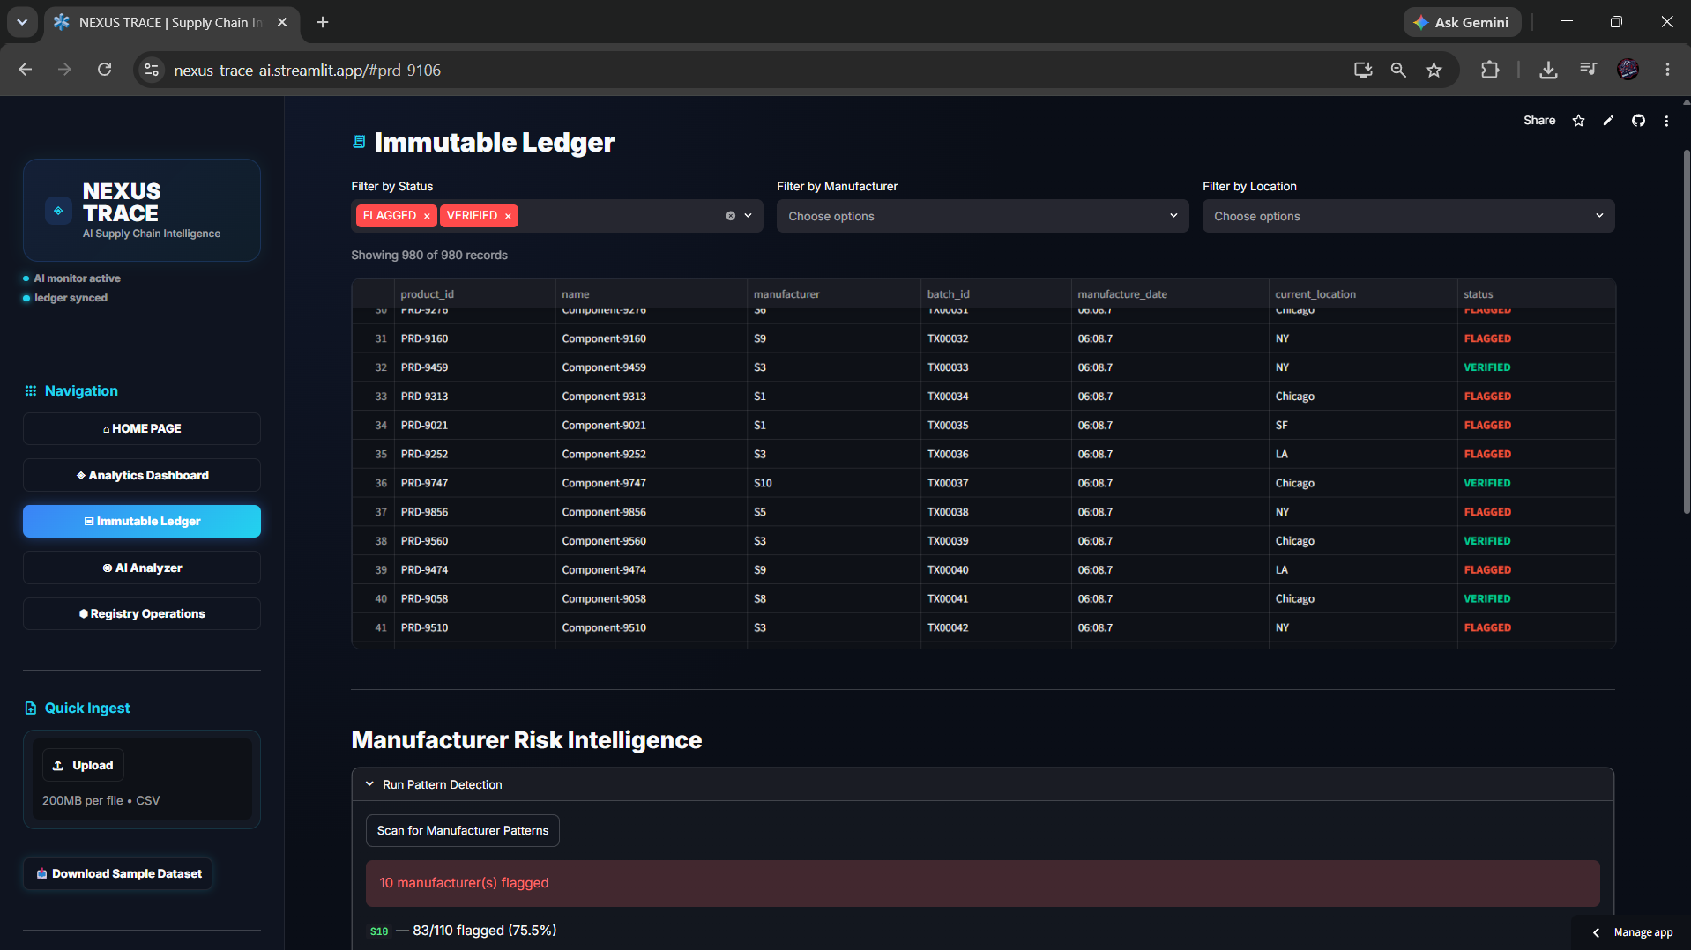
Task: Close the NEXUS TRACE browser tab
Action: pyautogui.click(x=282, y=22)
